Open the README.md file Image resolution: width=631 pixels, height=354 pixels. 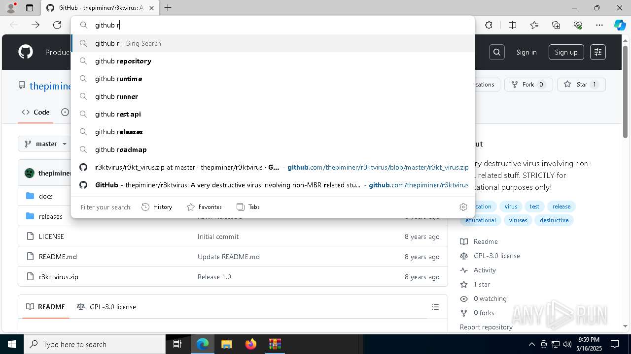tap(58, 257)
